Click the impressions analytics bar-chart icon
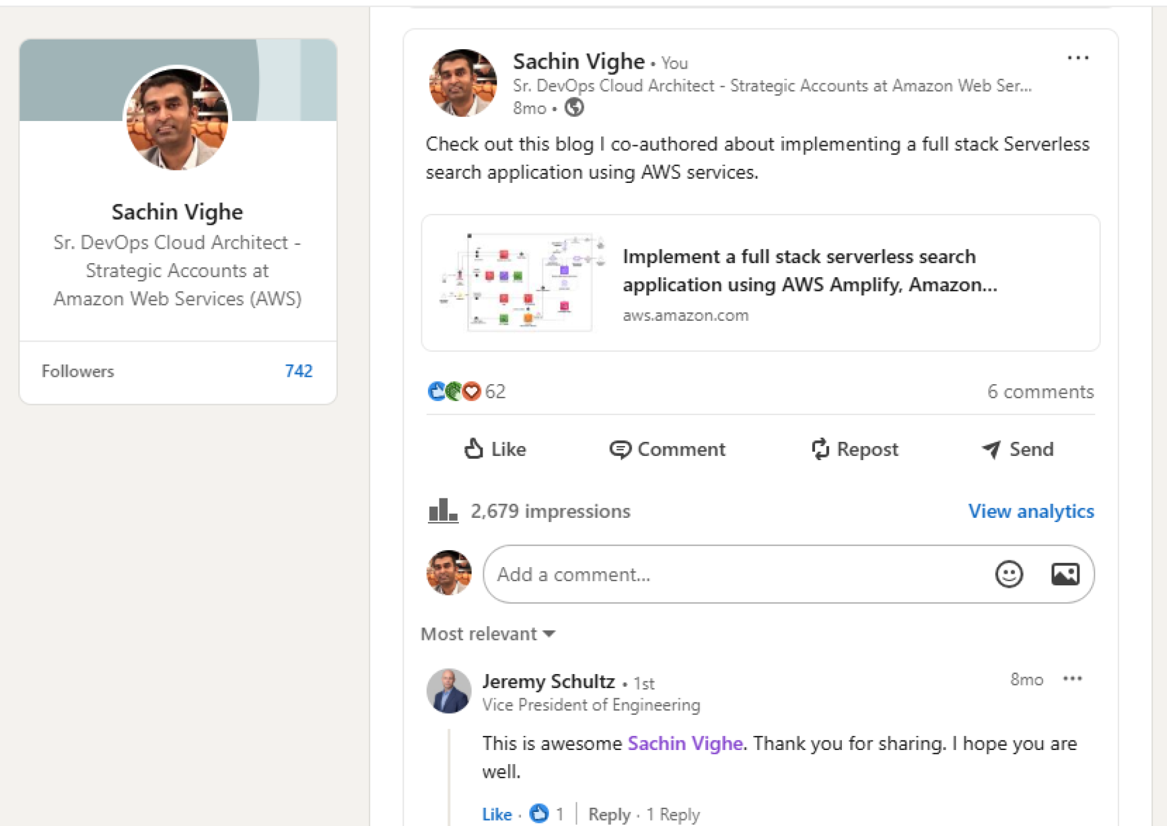1167x826 pixels. (443, 511)
